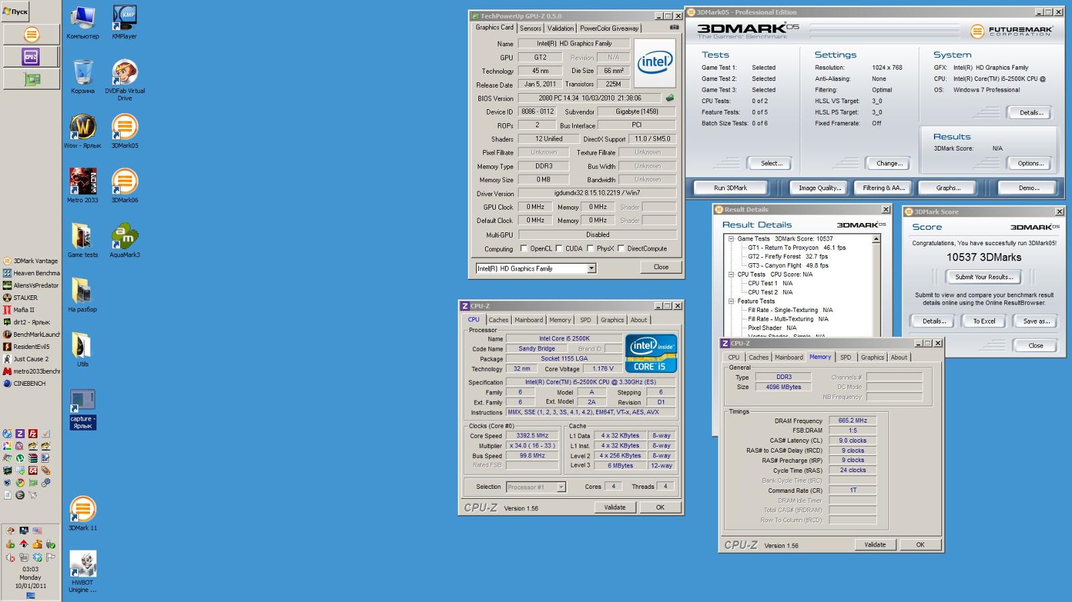Screen dimensions: 1072x602
Task: Open Graphics tab in CPU tab CPU-Z window
Action: click(612, 320)
